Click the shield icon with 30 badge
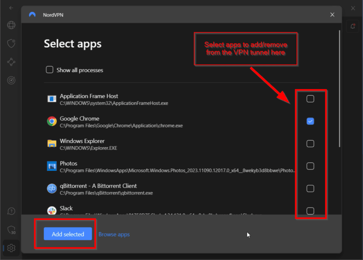The width and height of the screenshot is (363, 260). [11, 229]
